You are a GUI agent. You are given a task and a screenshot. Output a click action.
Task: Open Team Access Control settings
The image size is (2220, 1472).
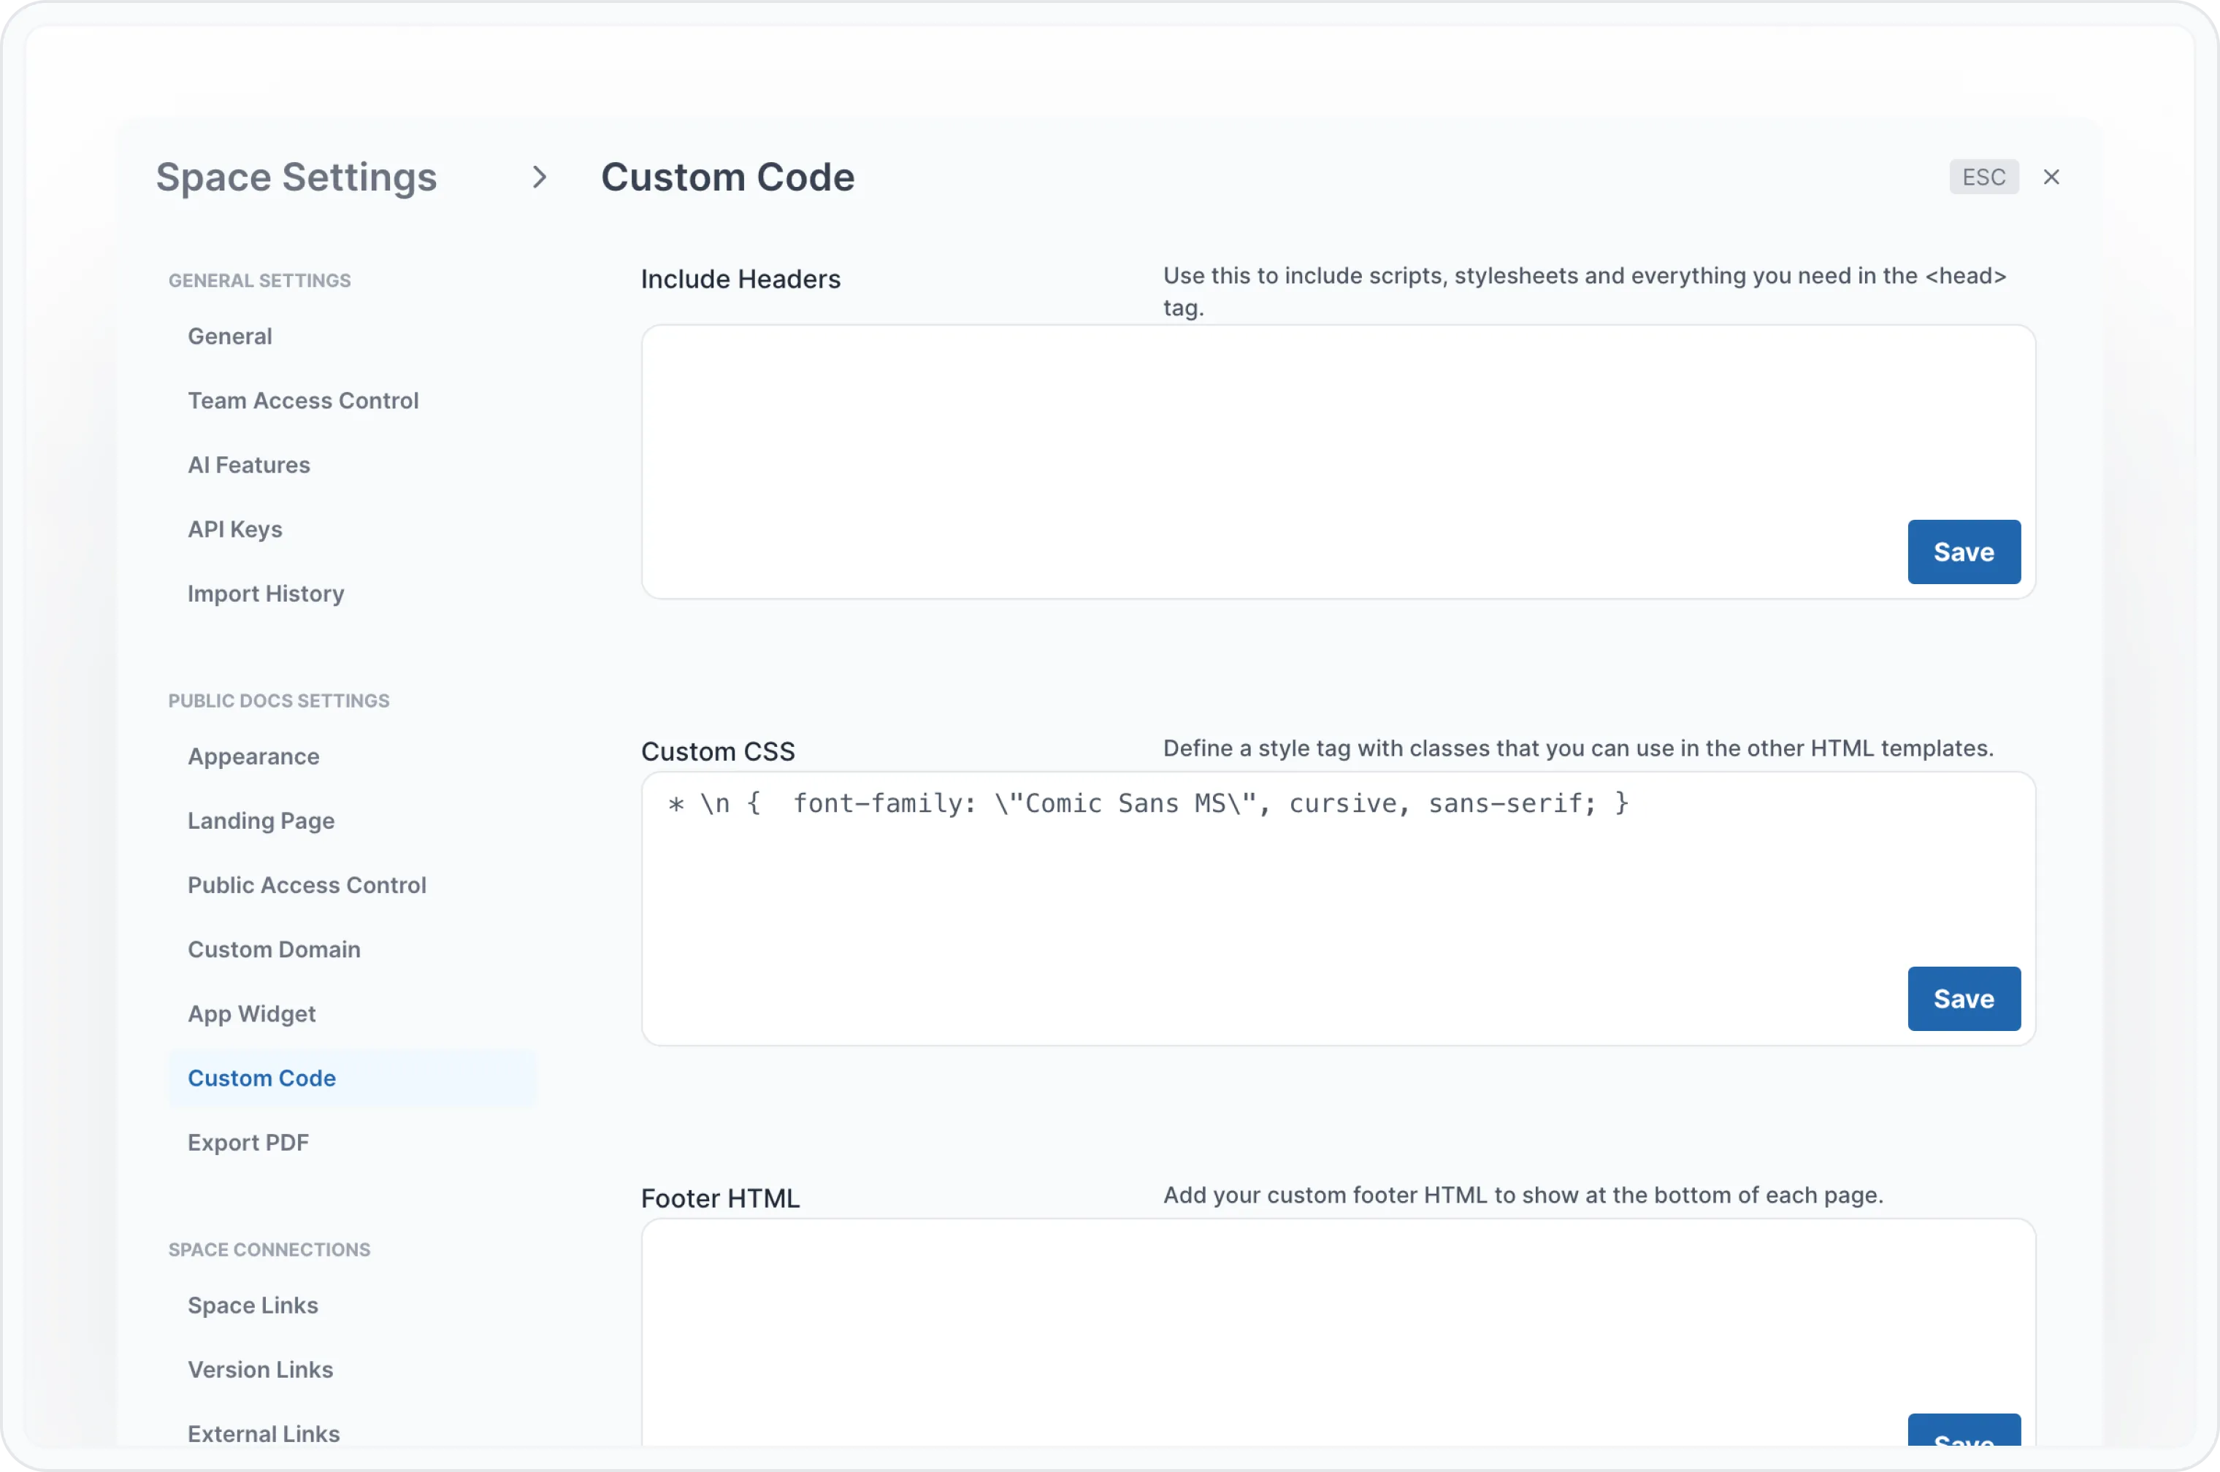point(303,401)
